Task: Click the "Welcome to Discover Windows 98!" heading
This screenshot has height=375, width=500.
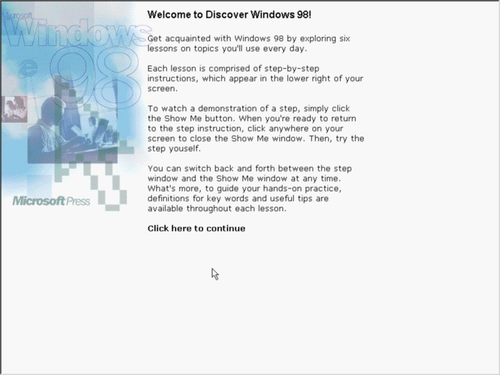Action: coord(229,15)
